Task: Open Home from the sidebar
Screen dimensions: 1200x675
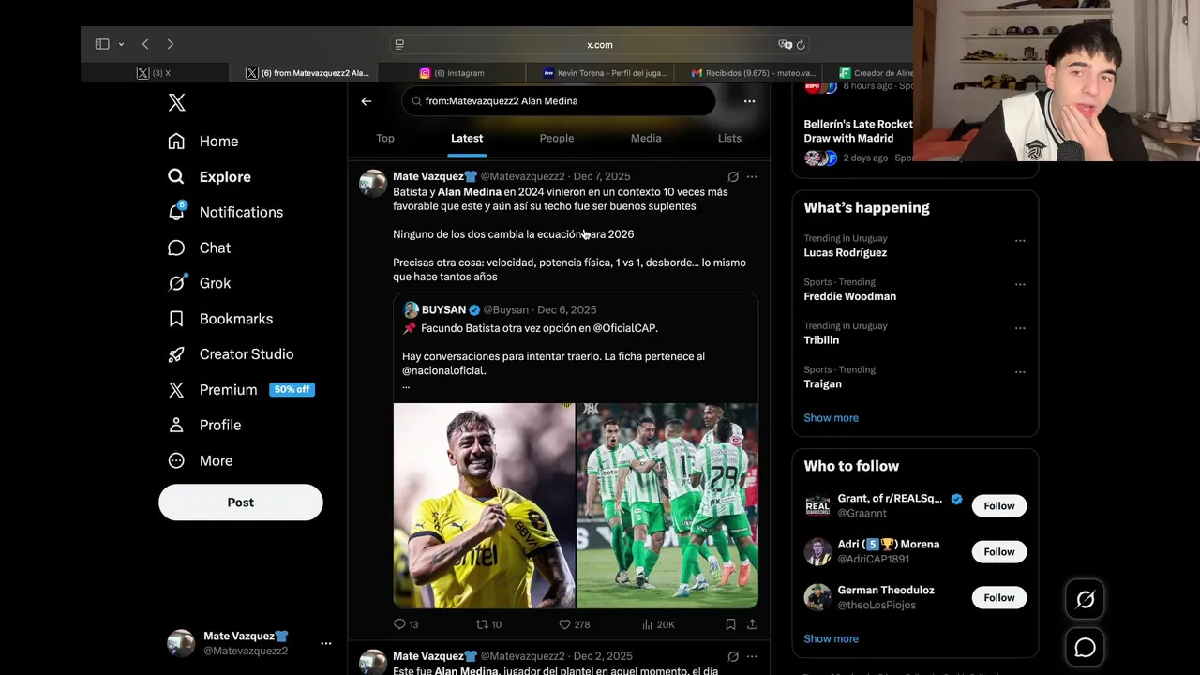Action: 203,141
